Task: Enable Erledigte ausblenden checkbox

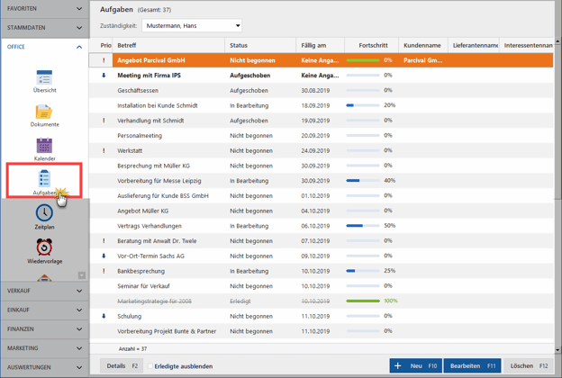Action: 150,366
